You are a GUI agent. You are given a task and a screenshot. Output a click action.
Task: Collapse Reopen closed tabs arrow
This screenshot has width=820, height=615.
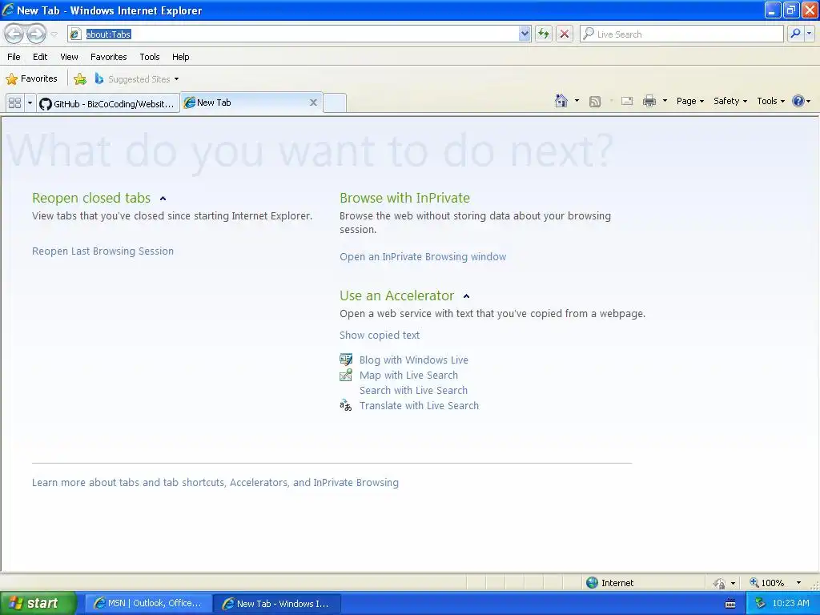coord(163,199)
